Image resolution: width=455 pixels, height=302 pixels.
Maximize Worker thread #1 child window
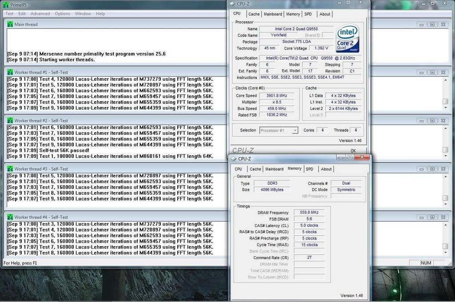(432, 72)
